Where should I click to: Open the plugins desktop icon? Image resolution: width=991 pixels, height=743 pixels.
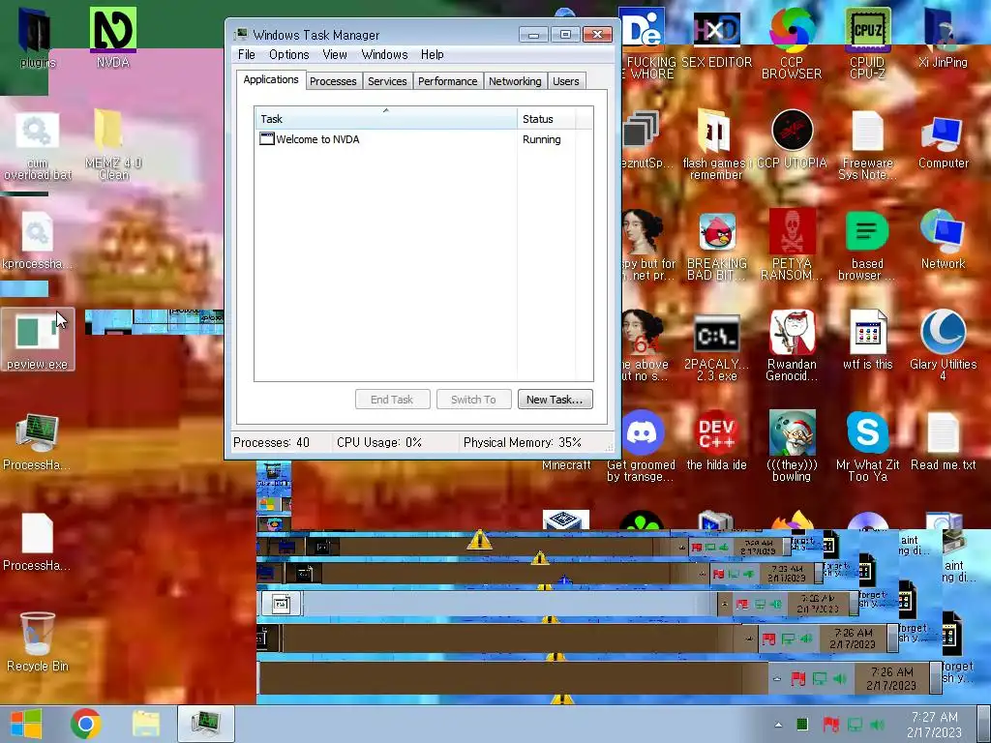pyautogui.click(x=37, y=38)
